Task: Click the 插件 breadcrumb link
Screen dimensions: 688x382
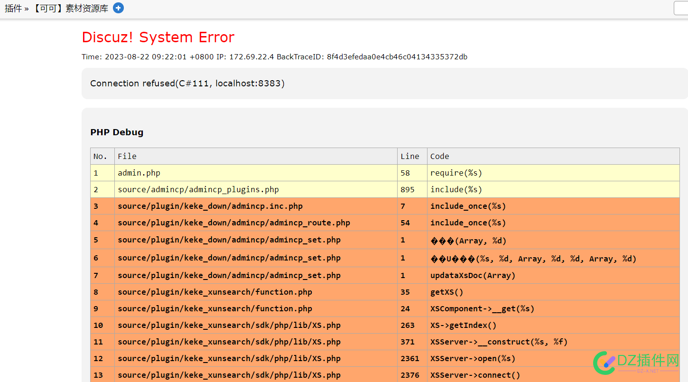Action: pyautogui.click(x=13, y=9)
